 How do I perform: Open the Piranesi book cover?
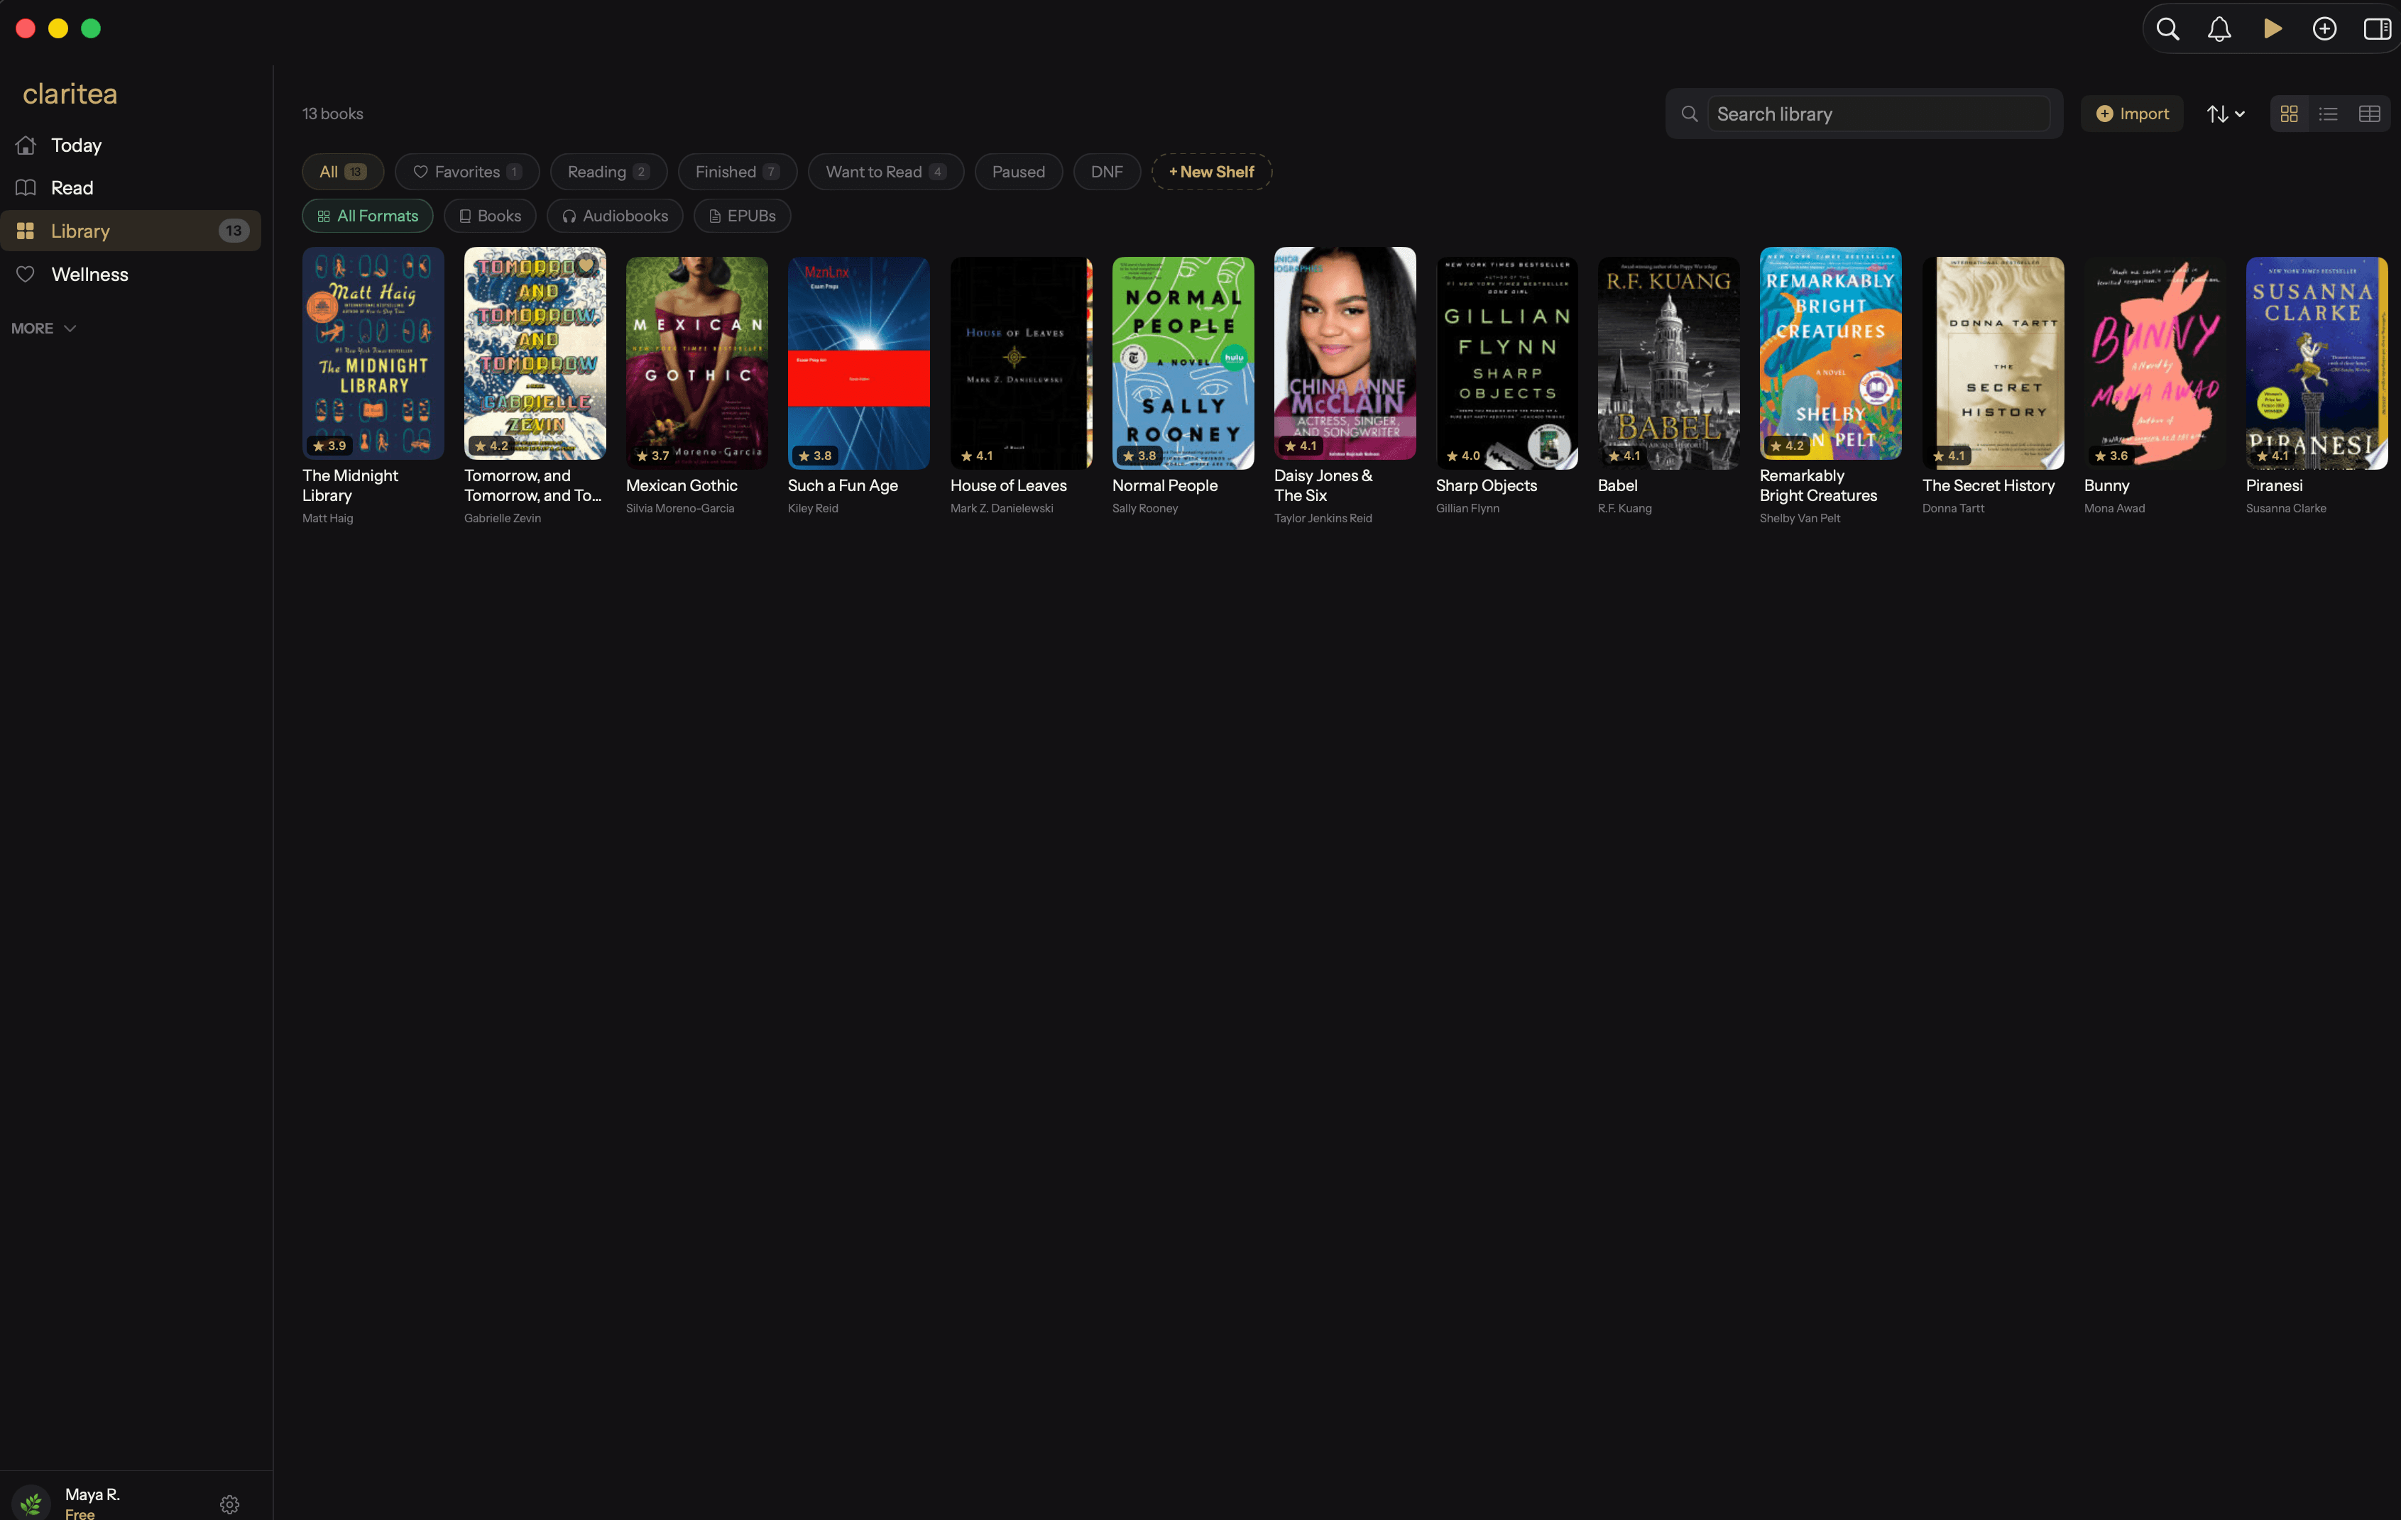(x=2317, y=364)
